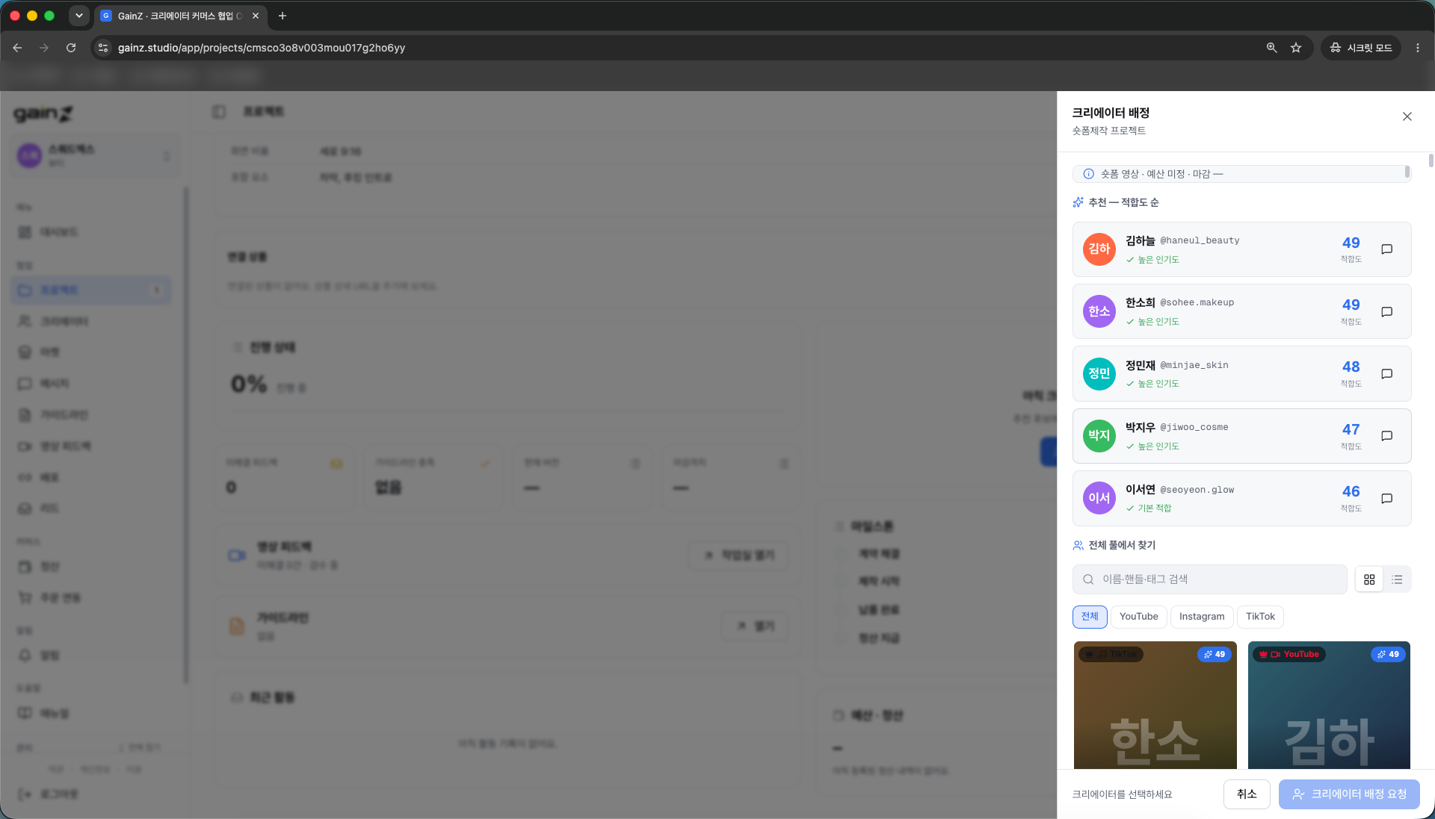
Task: Click the info icon in project summary
Action: 1088,174
